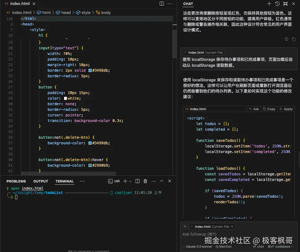The width and height of the screenshot is (300, 252).
Task: Click the cube icon below the chat reply
Action: click(x=286, y=39)
